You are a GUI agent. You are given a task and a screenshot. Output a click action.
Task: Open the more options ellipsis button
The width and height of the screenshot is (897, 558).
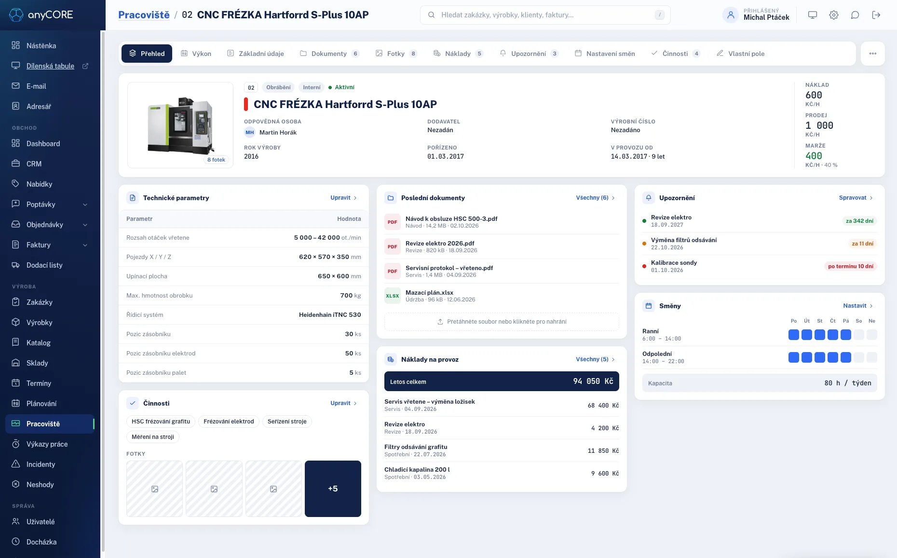tap(873, 54)
